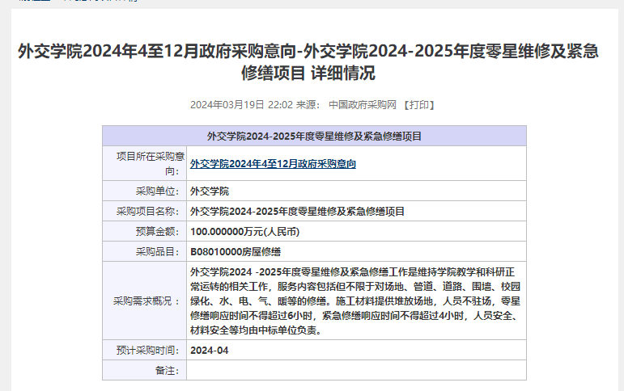This screenshot has height=391, width=624.
Task: Click the 预计采购时间 label cell
Action: point(146,351)
